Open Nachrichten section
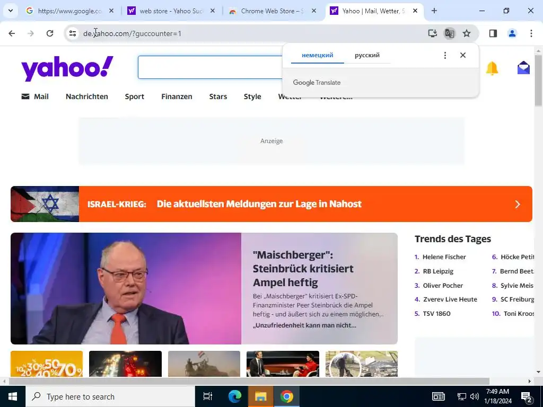 pos(87,96)
